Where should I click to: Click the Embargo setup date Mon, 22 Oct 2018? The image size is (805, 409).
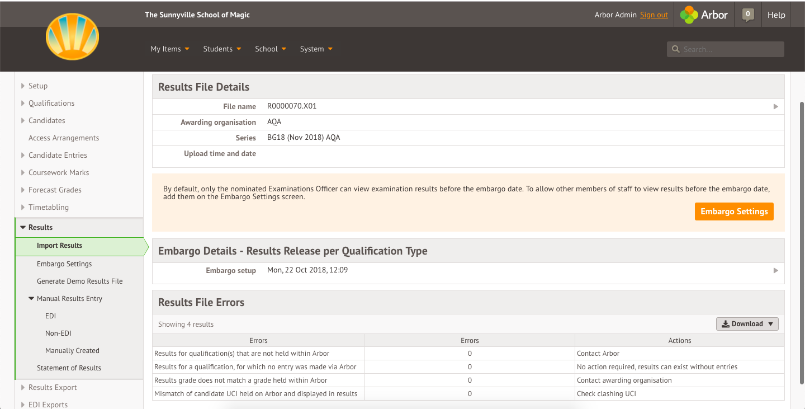307,270
